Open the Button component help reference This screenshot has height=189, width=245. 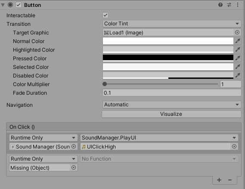coord(220,5)
